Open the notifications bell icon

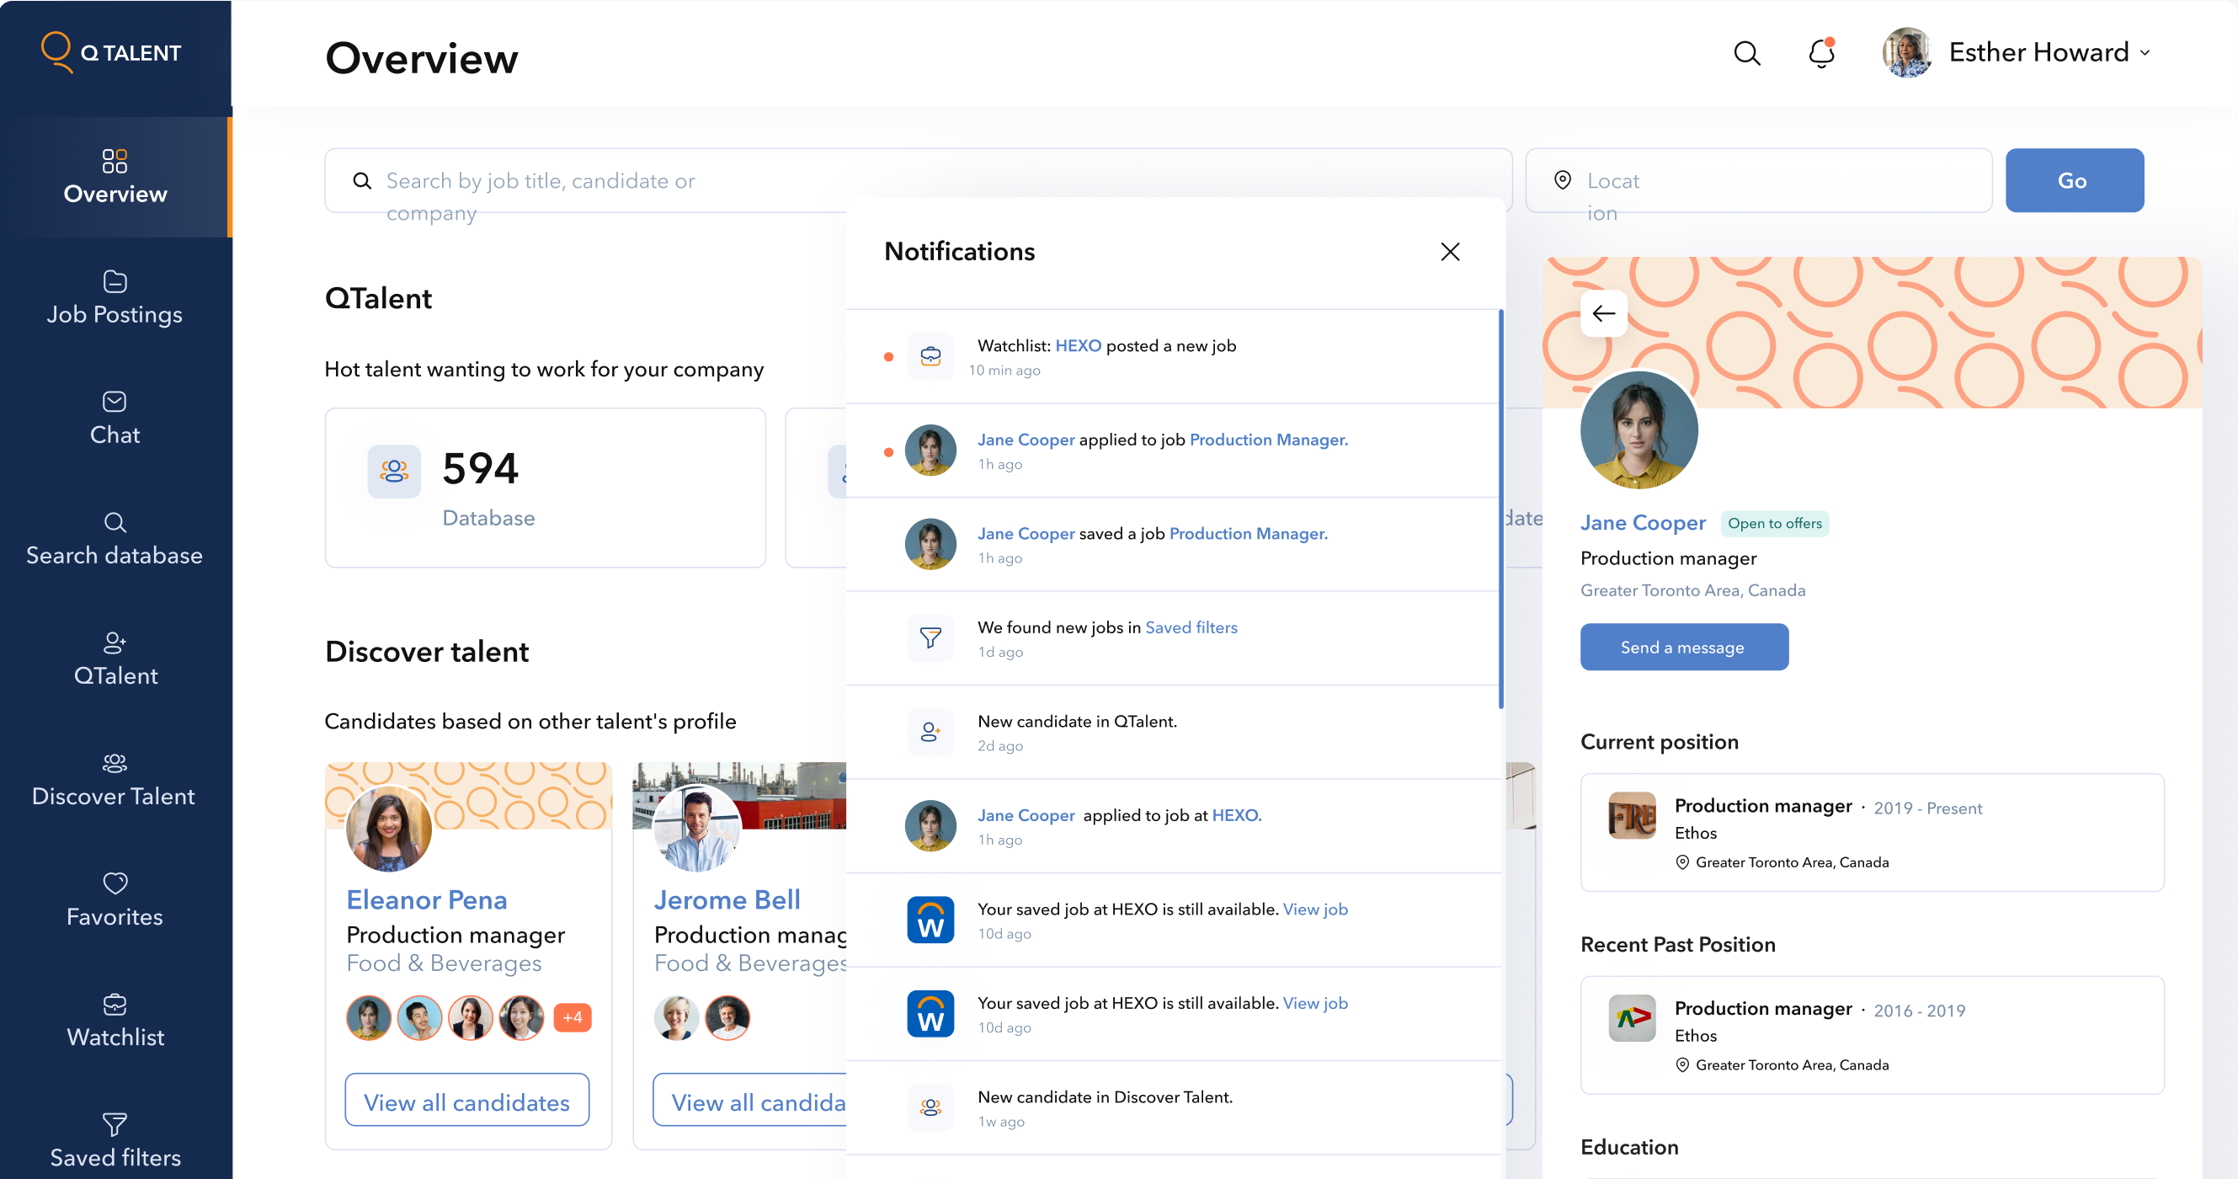1821,54
